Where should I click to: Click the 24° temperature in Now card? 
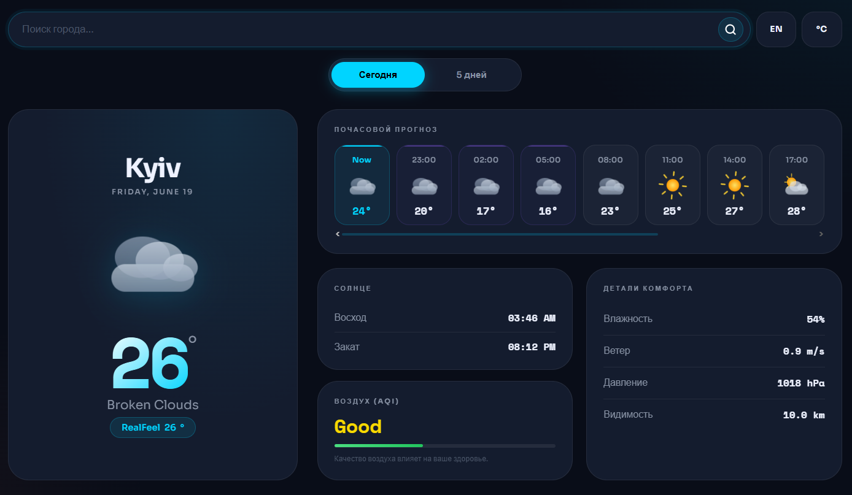[362, 211]
